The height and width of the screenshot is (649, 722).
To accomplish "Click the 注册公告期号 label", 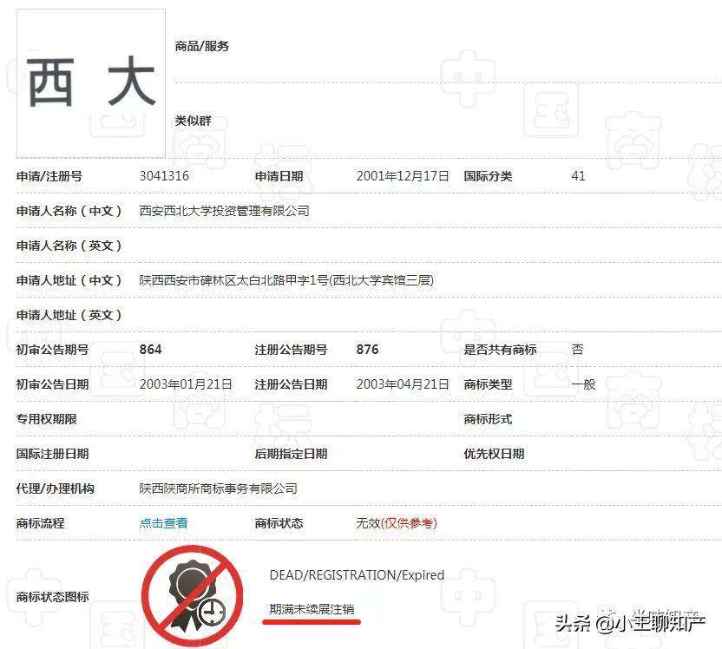I will (291, 350).
